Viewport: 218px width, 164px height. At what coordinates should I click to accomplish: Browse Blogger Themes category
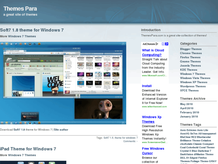coord(191,49)
